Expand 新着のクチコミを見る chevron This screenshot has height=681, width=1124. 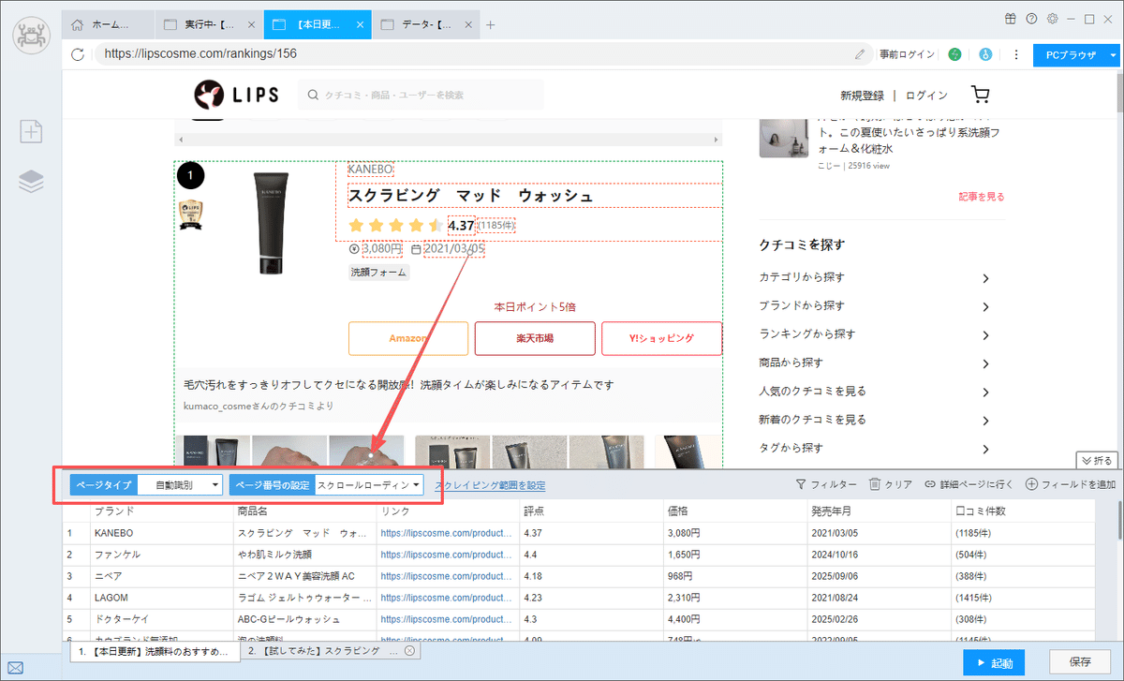(x=985, y=421)
